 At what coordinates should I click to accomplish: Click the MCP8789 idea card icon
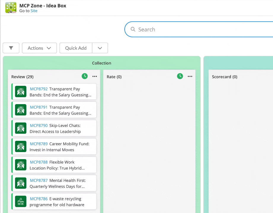pyautogui.click(x=21, y=146)
